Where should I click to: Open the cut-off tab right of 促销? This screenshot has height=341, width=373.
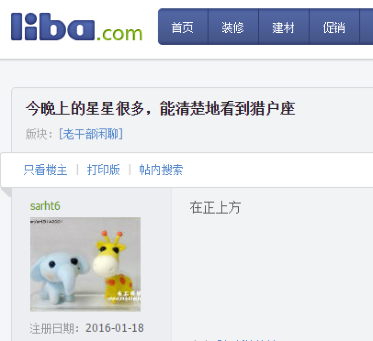(367, 27)
